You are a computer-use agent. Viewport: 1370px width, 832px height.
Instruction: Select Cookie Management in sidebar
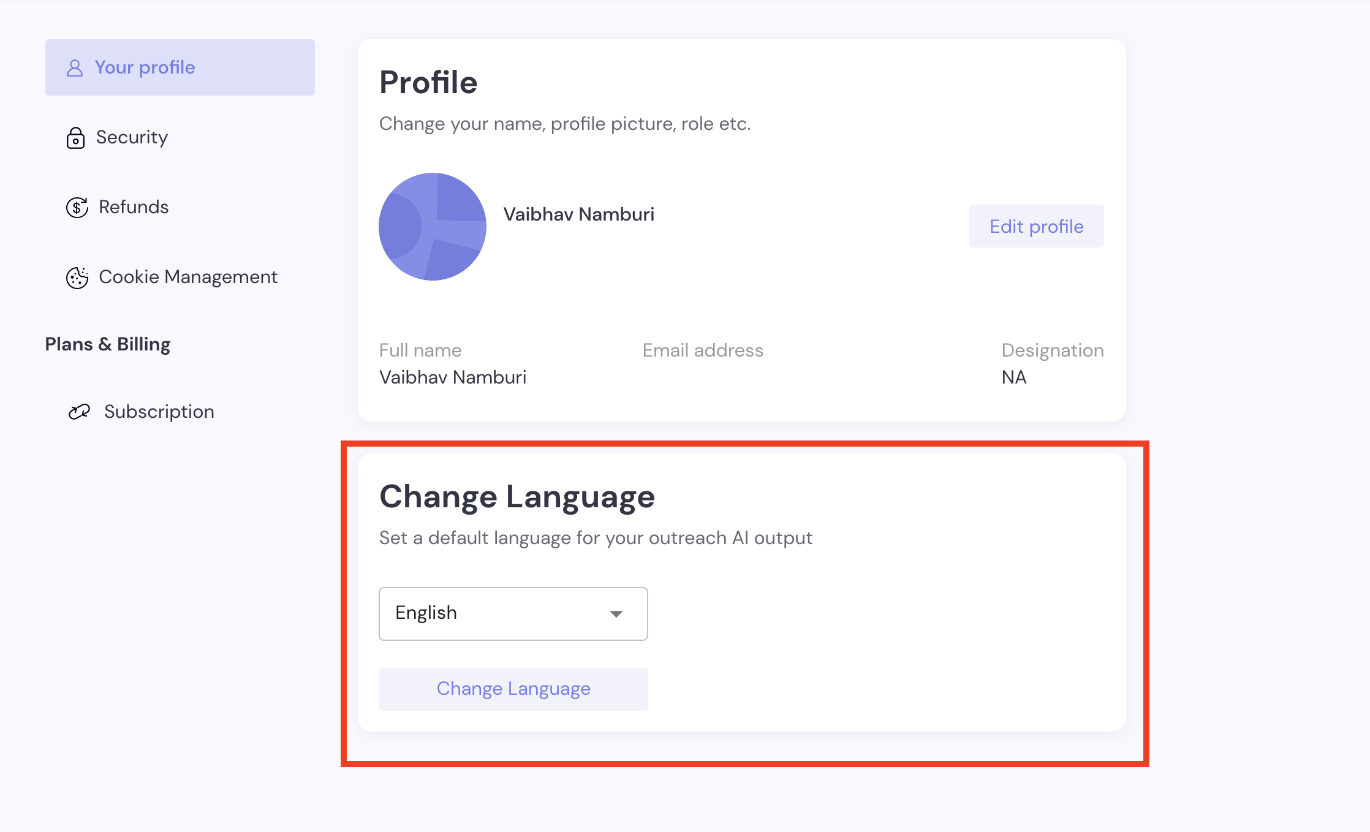pyautogui.click(x=188, y=277)
